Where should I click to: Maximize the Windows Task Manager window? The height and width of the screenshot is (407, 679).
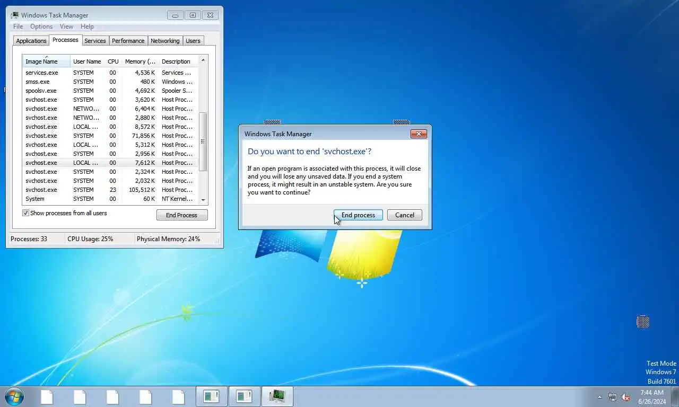pos(193,15)
